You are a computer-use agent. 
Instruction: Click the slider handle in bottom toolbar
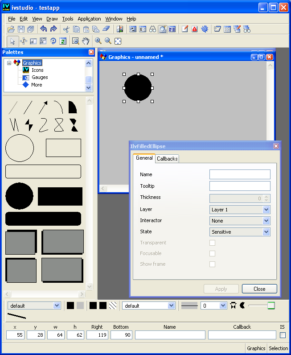tap(271, 305)
